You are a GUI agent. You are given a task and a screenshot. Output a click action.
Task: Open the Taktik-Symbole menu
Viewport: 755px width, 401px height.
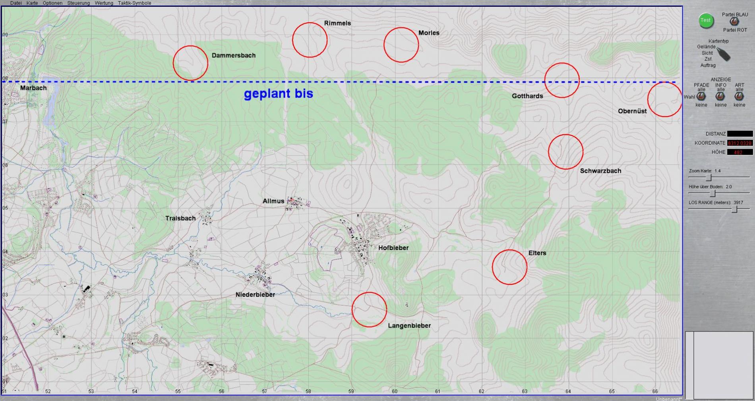(x=134, y=3)
